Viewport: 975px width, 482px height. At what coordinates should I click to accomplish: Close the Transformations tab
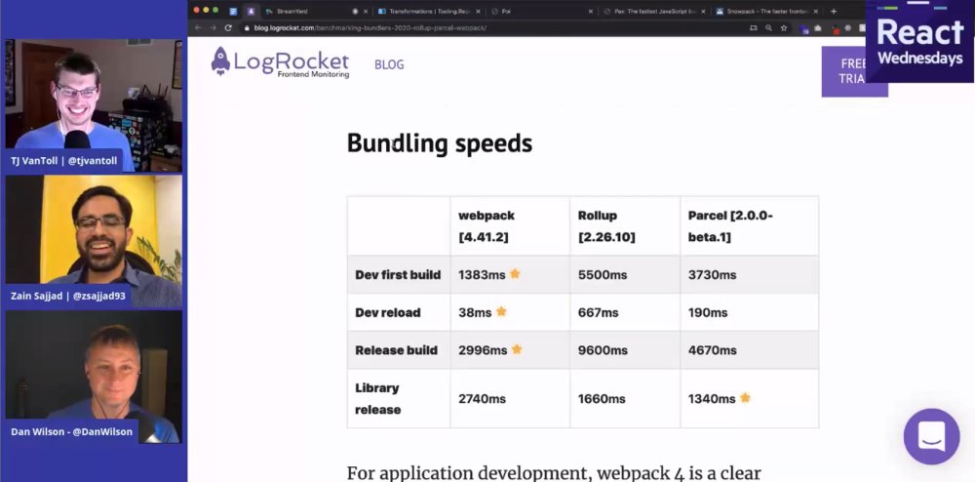pyautogui.click(x=478, y=11)
